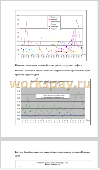This screenshot has width=100, height=170.
Task: Click the caption about температуры воды притоков
Action: 53,154
